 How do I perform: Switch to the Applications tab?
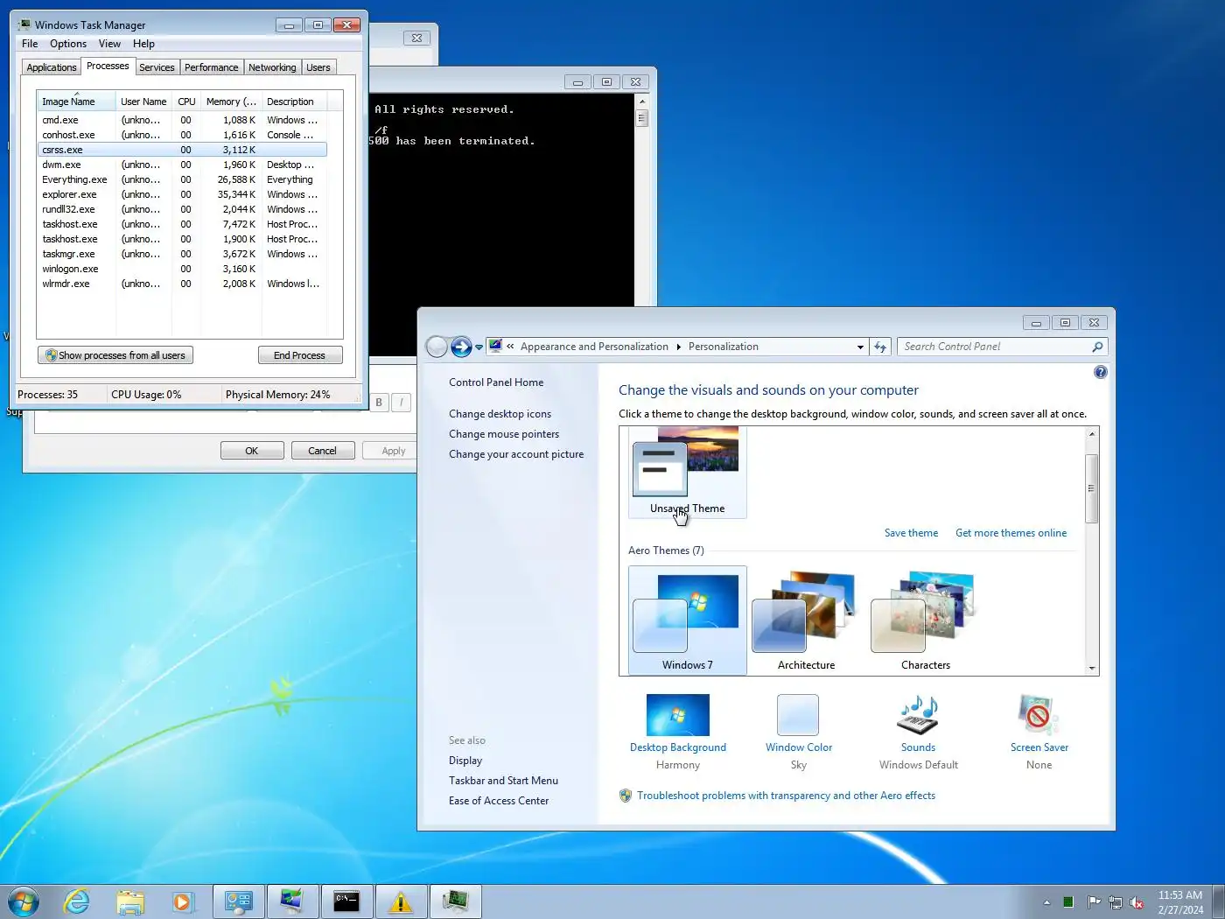tap(52, 67)
